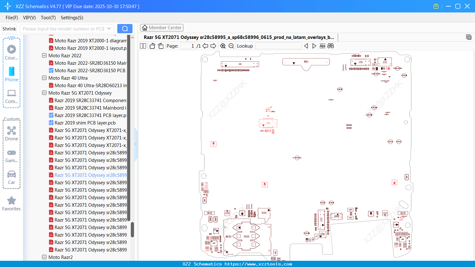Screen dimensions: 475x267
Task: Rotate the page clockwise
Action: click(x=161, y=46)
